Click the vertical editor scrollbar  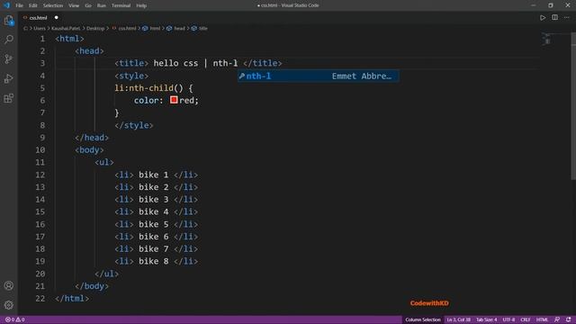coord(573,106)
